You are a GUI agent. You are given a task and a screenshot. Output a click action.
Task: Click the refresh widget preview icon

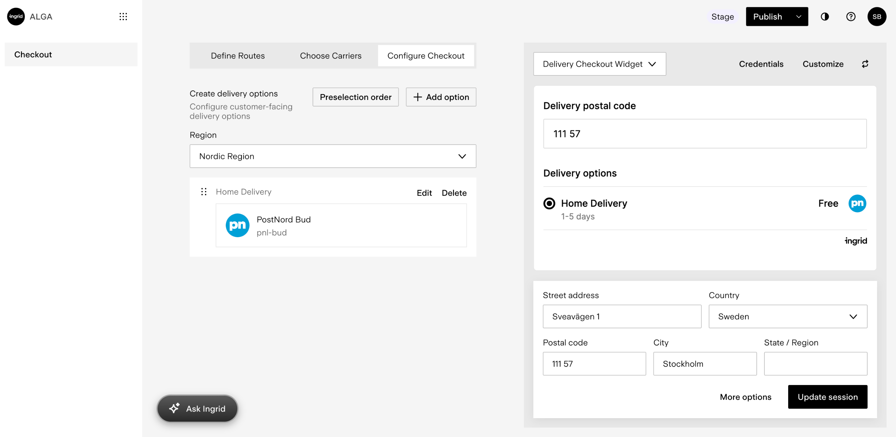click(x=865, y=64)
